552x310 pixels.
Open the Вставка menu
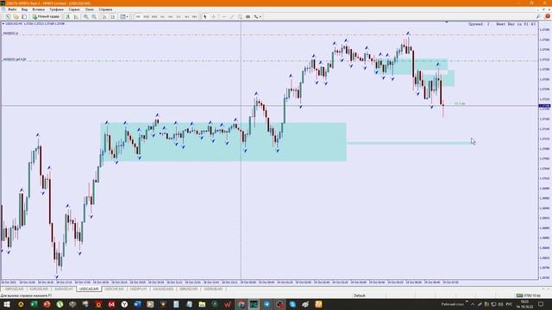coord(38,9)
